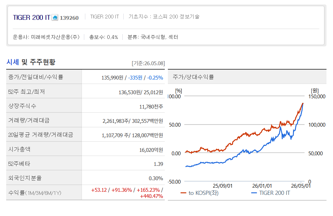Click the 136,530원/ 25,012원 value
Screen dimensions: 333x216
coord(141,92)
